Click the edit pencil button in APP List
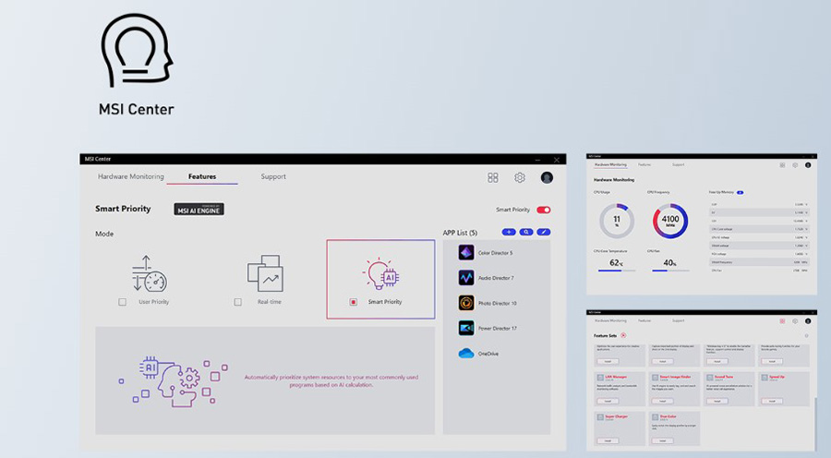Viewport: 831px width, 458px height. click(x=544, y=232)
